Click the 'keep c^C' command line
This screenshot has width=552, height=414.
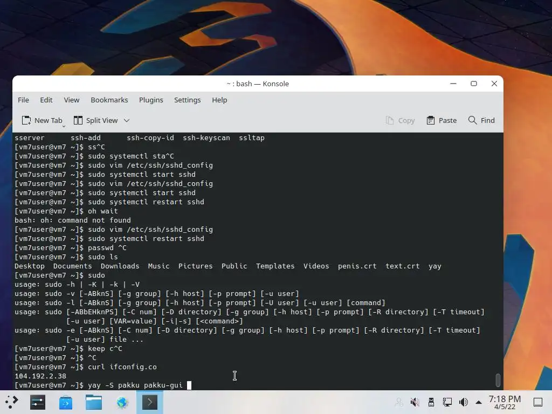[x=105, y=349]
